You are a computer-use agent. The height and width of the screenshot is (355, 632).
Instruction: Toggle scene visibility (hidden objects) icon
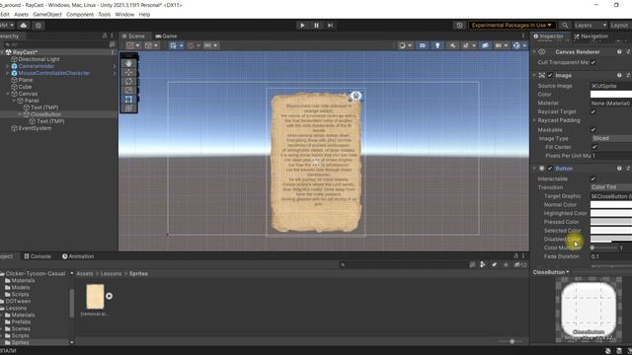[x=485, y=45]
